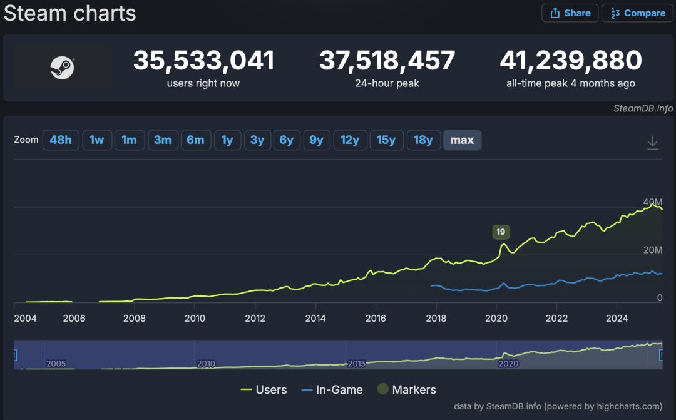The height and width of the screenshot is (420, 676).
Task: Click the Steam logo icon
Action: pos(63,68)
